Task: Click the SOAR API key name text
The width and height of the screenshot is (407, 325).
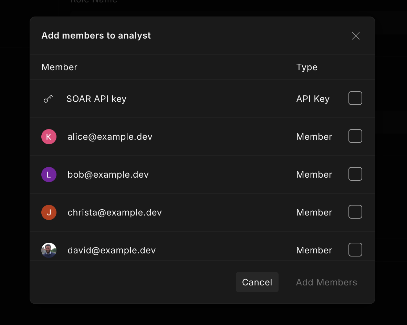Action: 96,99
